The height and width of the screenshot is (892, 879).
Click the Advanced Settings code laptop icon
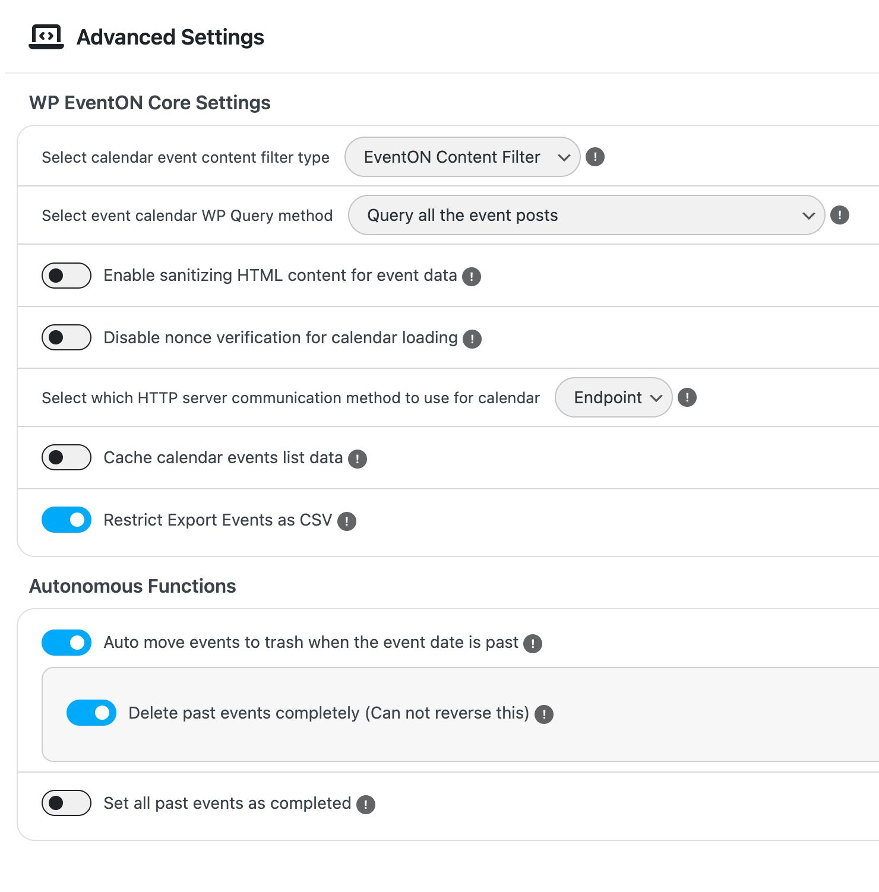point(46,37)
